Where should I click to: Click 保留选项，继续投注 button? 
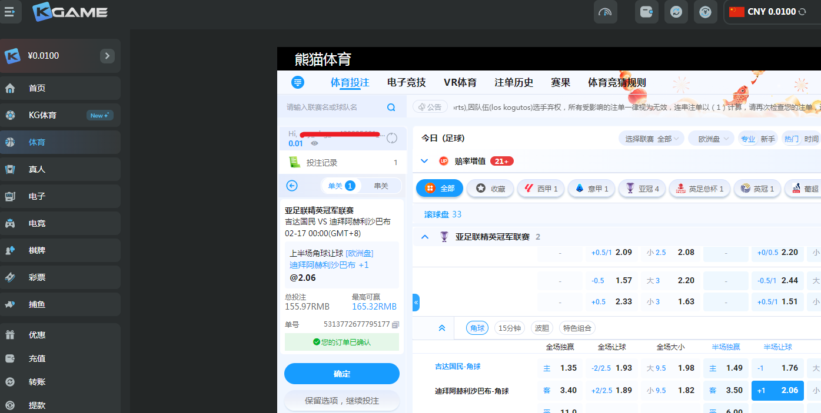(x=341, y=401)
